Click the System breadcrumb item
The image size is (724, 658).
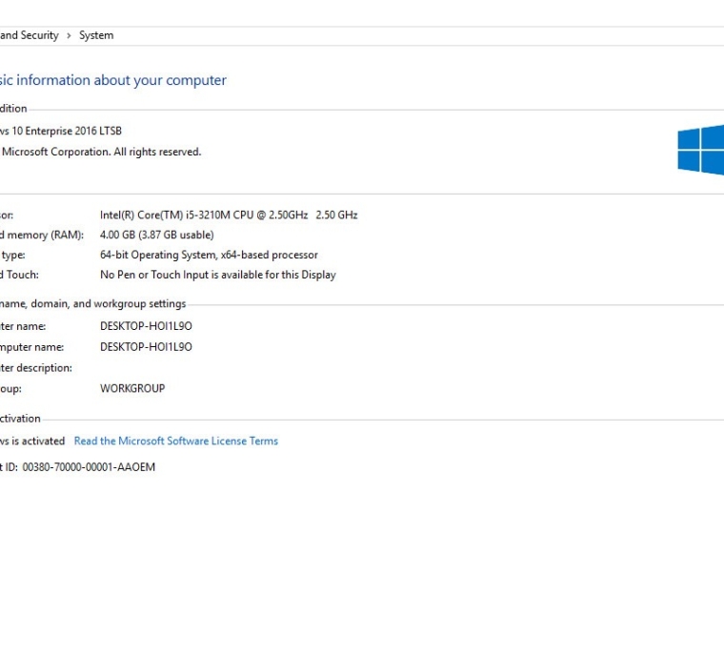click(96, 35)
